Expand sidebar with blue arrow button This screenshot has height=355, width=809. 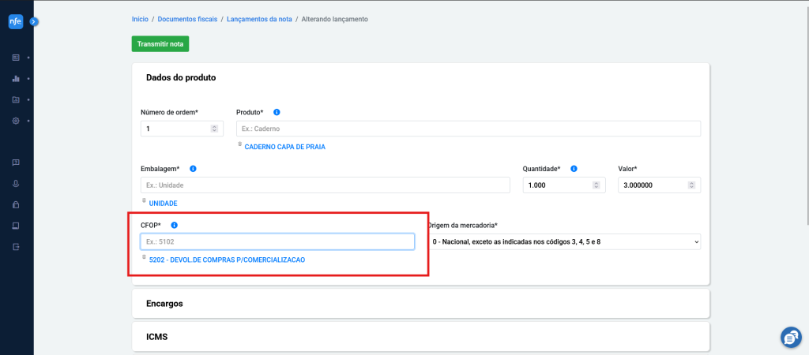pyautogui.click(x=34, y=21)
